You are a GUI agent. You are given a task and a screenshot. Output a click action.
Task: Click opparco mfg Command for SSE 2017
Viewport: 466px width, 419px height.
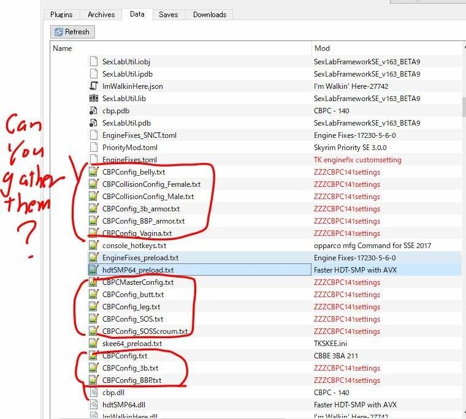(372, 246)
